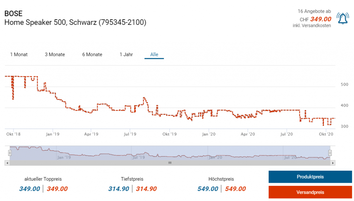The width and height of the screenshot is (354, 201).
Task: Click the left navigator range handle
Action: 10,153
